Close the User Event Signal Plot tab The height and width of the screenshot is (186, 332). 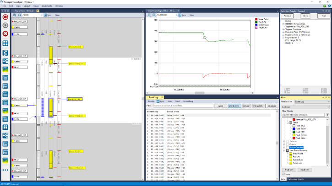click(178, 11)
